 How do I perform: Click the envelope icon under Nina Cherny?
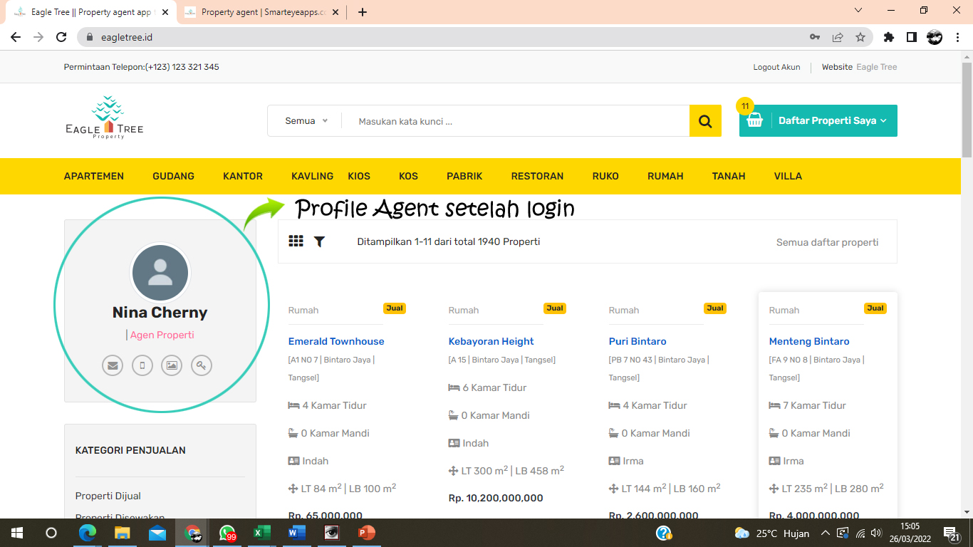click(x=113, y=365)
